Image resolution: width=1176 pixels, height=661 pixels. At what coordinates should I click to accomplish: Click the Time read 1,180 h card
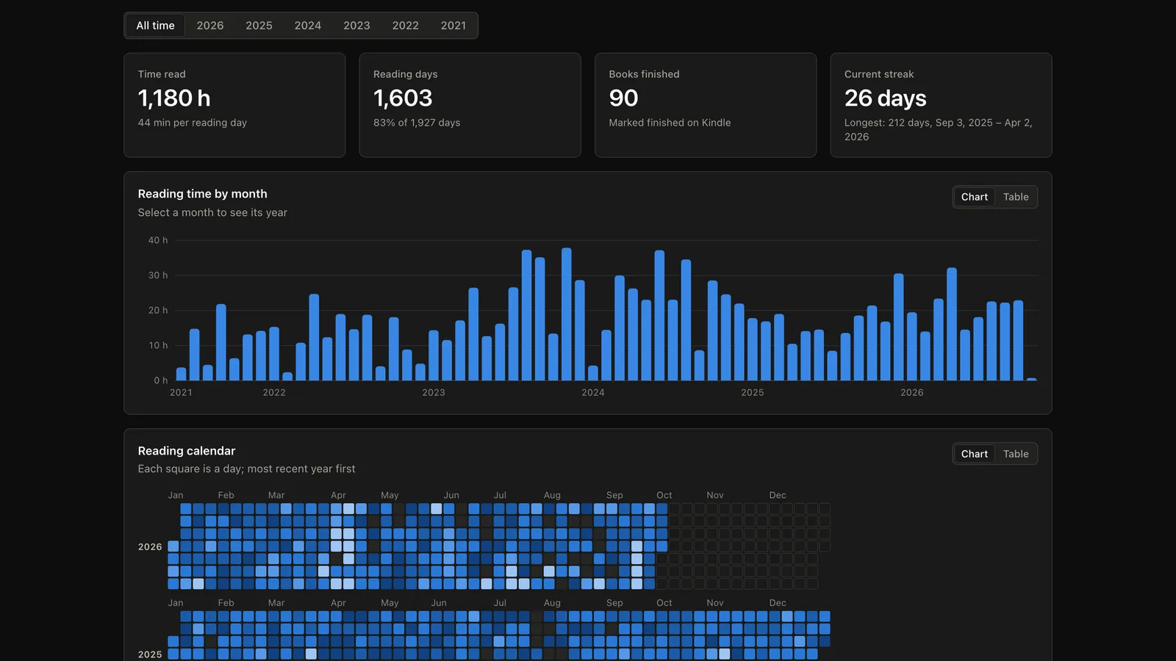(x=234, y=105)
